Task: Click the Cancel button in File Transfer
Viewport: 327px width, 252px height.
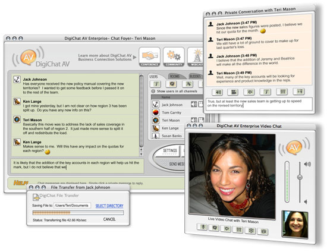Action: 109,219
